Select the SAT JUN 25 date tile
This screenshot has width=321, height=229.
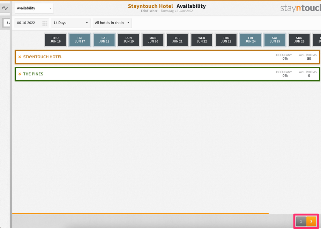(275, 40)
